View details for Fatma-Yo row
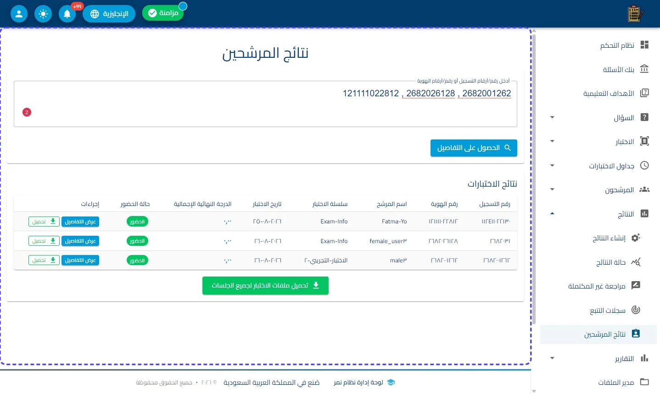660x394 pixels. (80, 222)
